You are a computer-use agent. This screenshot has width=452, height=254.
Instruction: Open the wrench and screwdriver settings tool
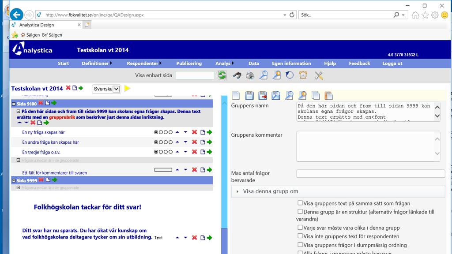coord(319,75)
